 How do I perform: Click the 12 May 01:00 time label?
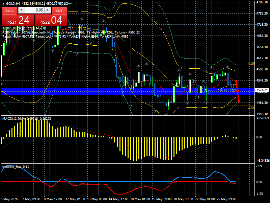click(75, 199)
